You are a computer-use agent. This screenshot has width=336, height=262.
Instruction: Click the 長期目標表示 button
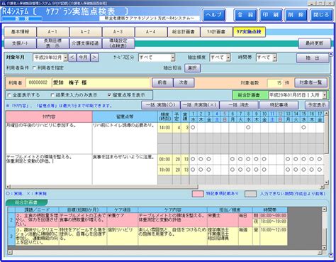pyautogui.click(x=52, y=43)
